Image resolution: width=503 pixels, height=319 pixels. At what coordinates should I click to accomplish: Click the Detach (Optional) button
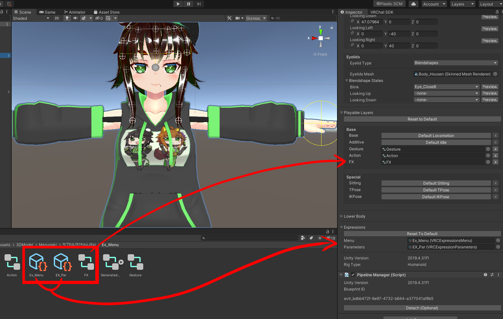pos(422,308)
